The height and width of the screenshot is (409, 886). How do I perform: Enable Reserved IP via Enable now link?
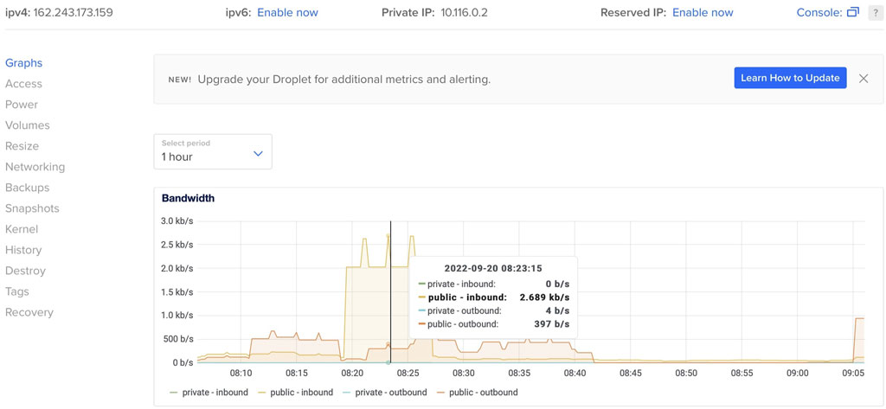[x=703, y=12]
